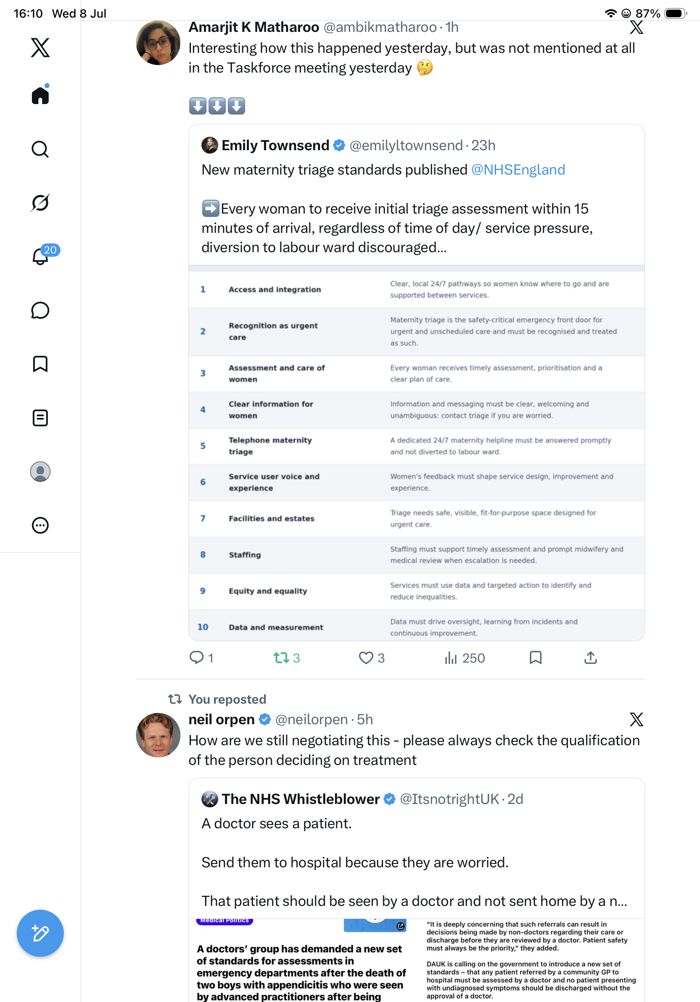
Task: Bookmark Amarjit K Matharoo's post
Action: coord(535,658)
